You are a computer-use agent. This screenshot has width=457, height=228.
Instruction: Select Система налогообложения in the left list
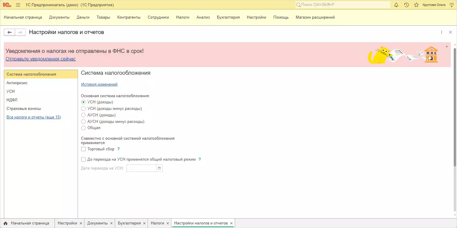41,74
